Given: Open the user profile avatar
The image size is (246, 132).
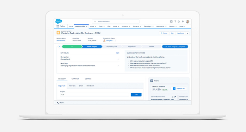Looking at the screenshot, I should tap(187, 21).
